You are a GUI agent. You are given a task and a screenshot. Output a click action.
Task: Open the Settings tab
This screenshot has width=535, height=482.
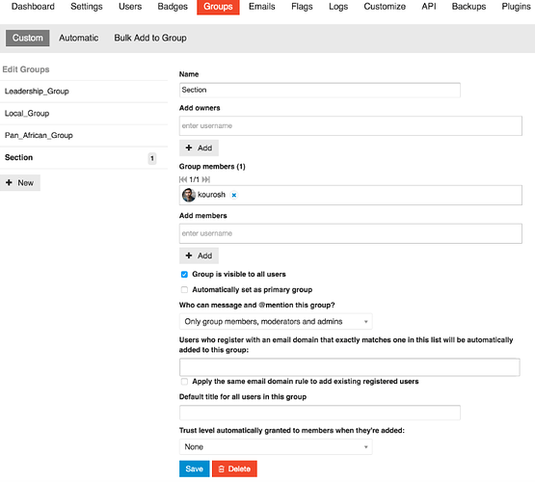coord(87,7)
